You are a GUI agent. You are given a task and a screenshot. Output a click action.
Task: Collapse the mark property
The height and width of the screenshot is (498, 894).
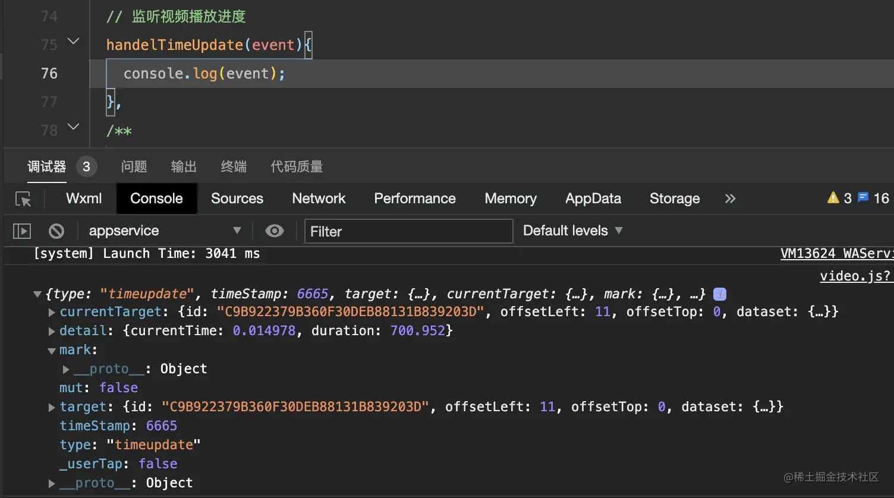click(x=52, y=351)
